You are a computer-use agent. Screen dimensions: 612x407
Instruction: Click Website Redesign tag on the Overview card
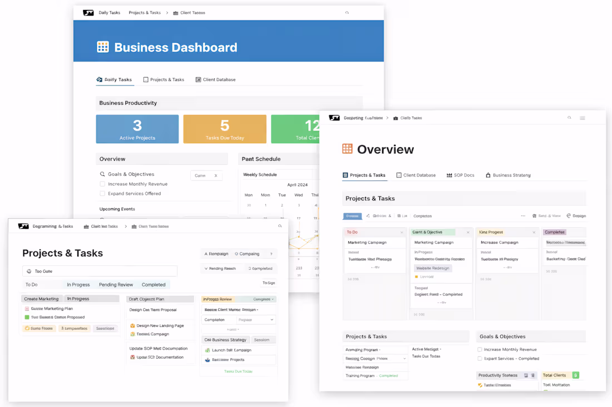tap(432, 268)
